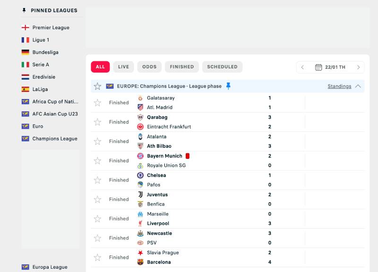Favorite the Galatasaray vs Atl. Madrid match star
This screenshot has width=378, height=272.
point(97,103)
